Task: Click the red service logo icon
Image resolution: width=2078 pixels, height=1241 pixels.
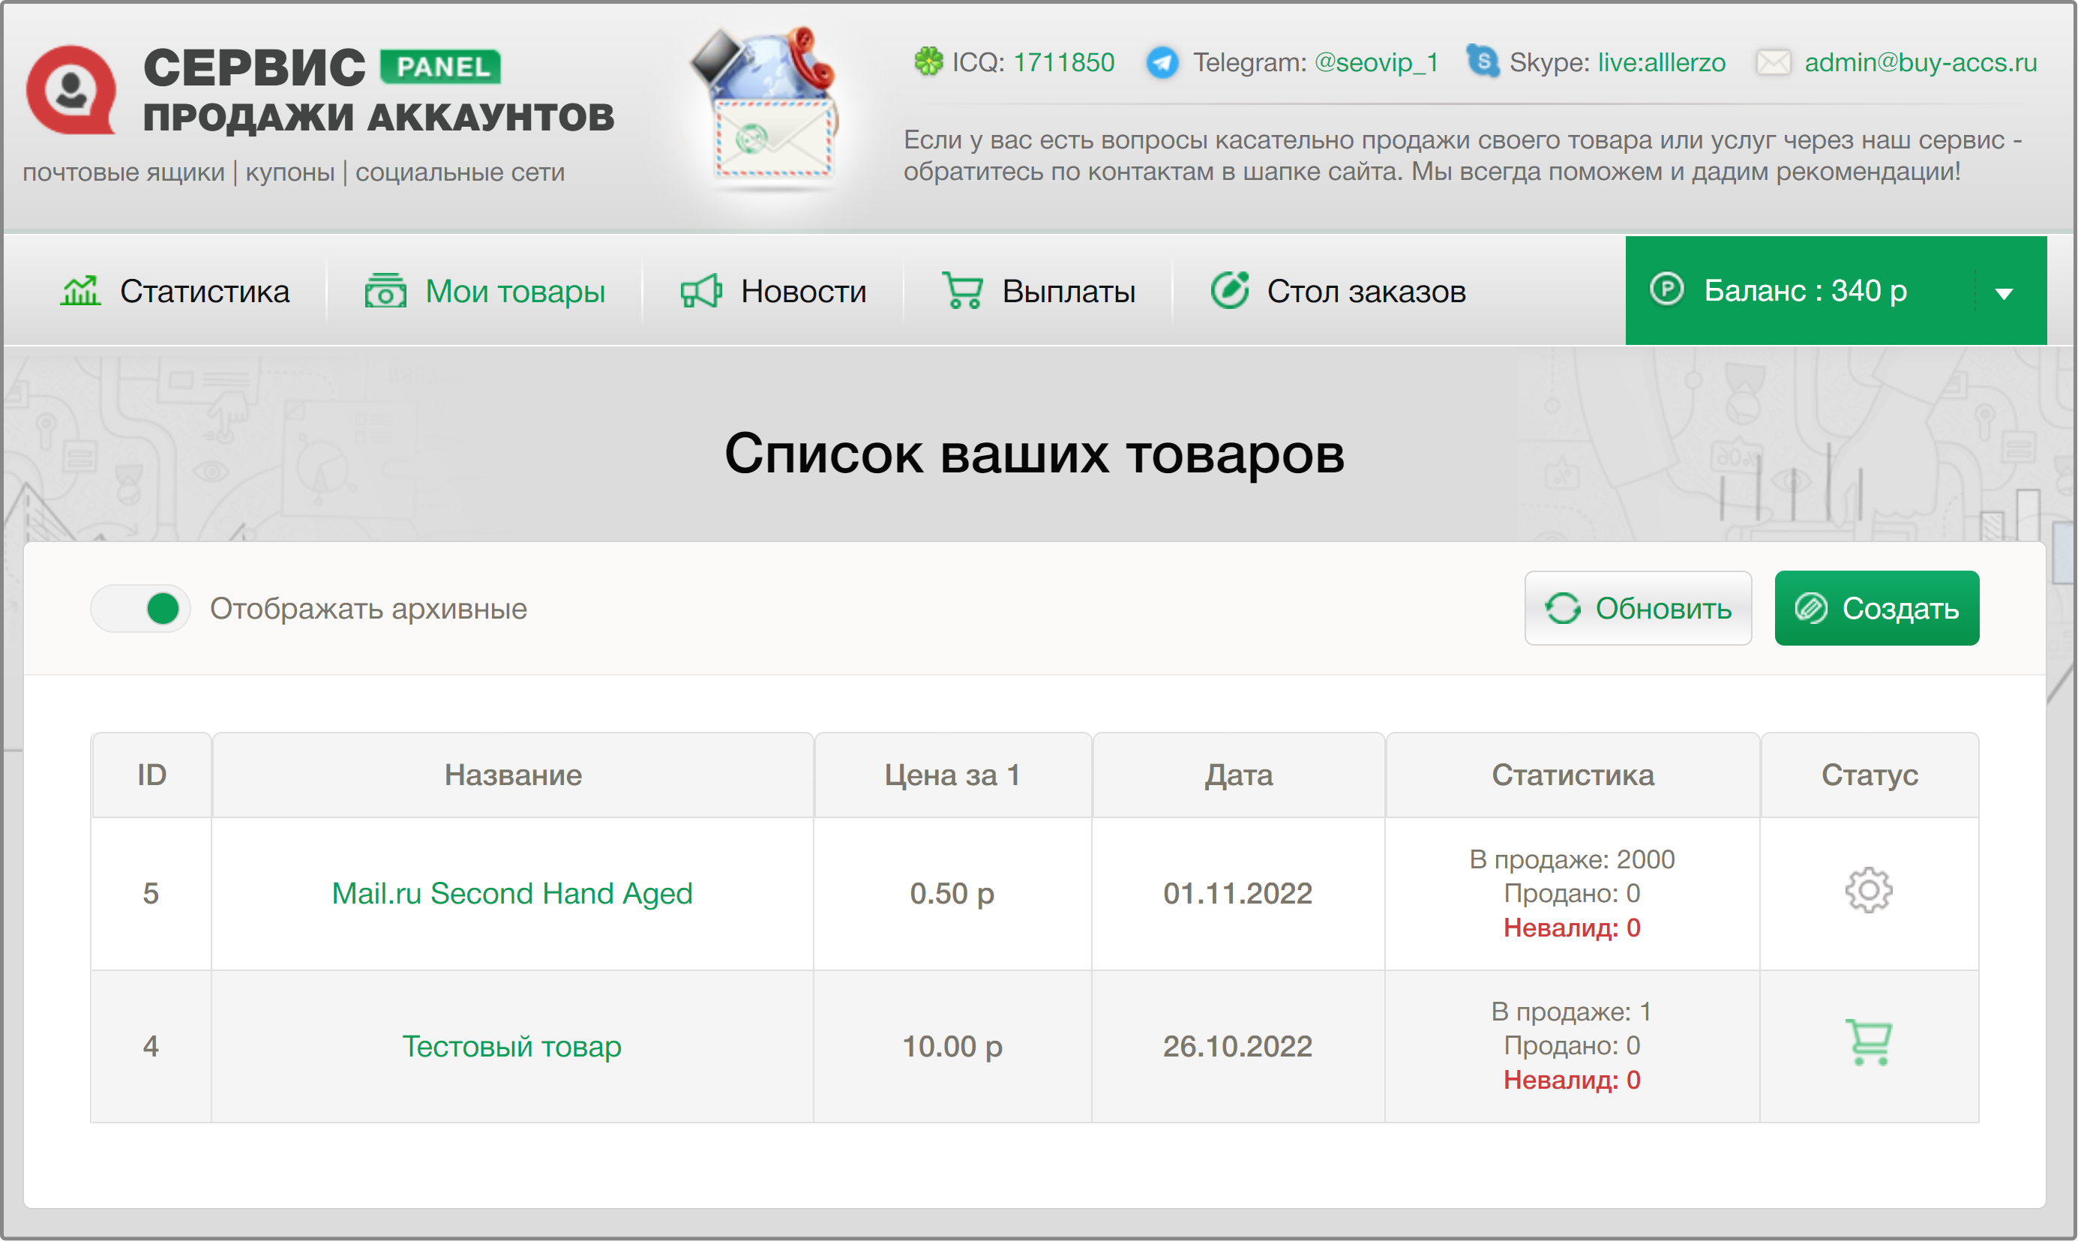Action: [71, 89]
